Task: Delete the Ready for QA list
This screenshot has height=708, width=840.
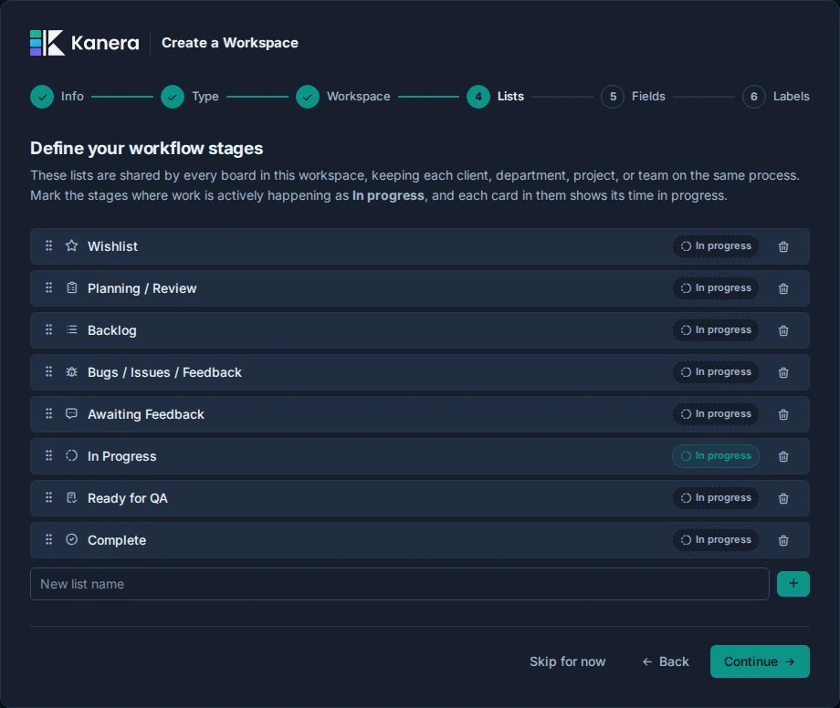Action: (783, 498)
